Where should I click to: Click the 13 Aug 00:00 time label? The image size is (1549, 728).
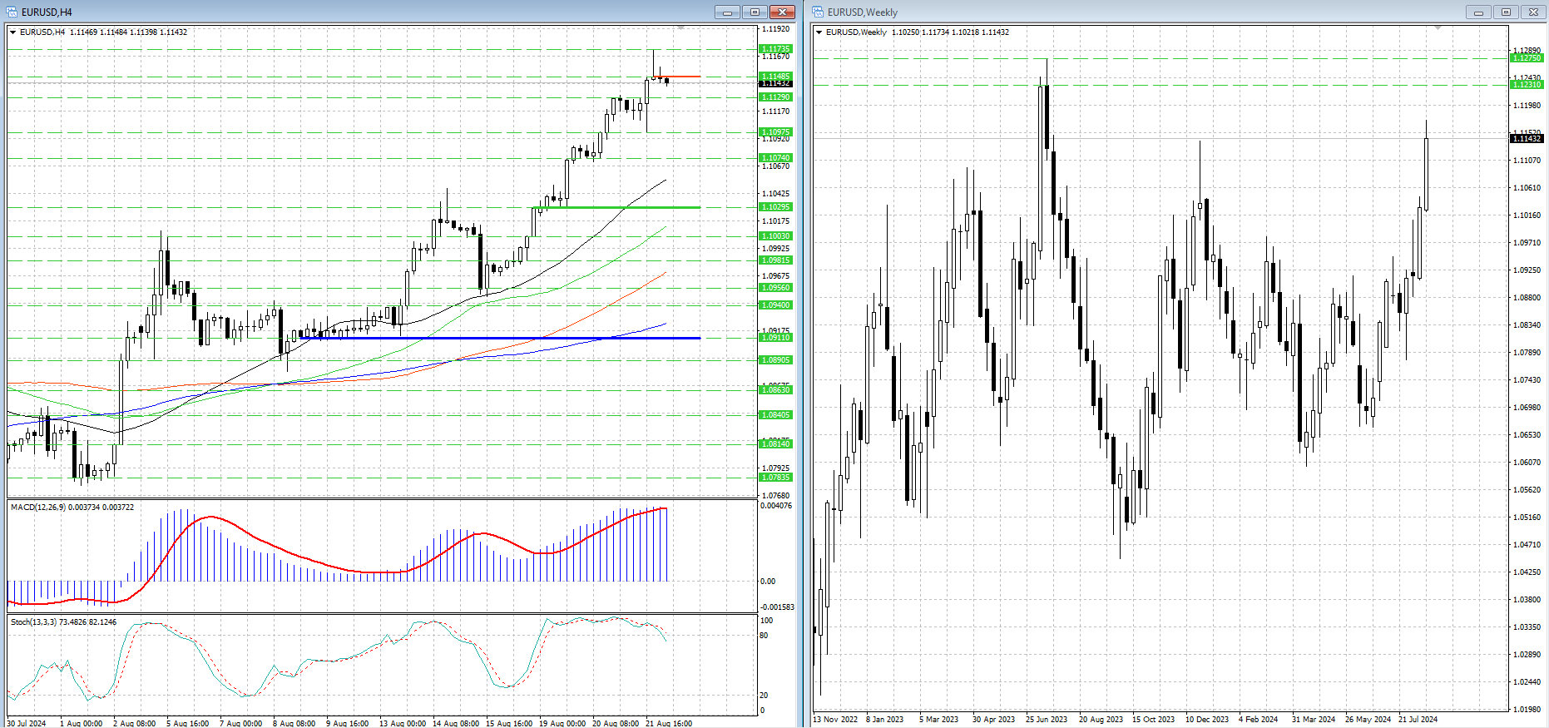pos(403,724)
